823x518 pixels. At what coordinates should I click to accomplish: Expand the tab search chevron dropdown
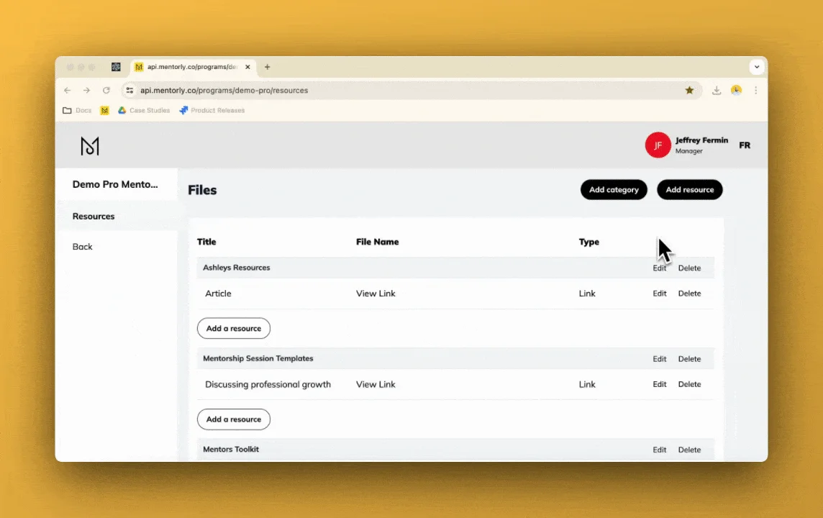pyautogui.click(x=756, y=67)
